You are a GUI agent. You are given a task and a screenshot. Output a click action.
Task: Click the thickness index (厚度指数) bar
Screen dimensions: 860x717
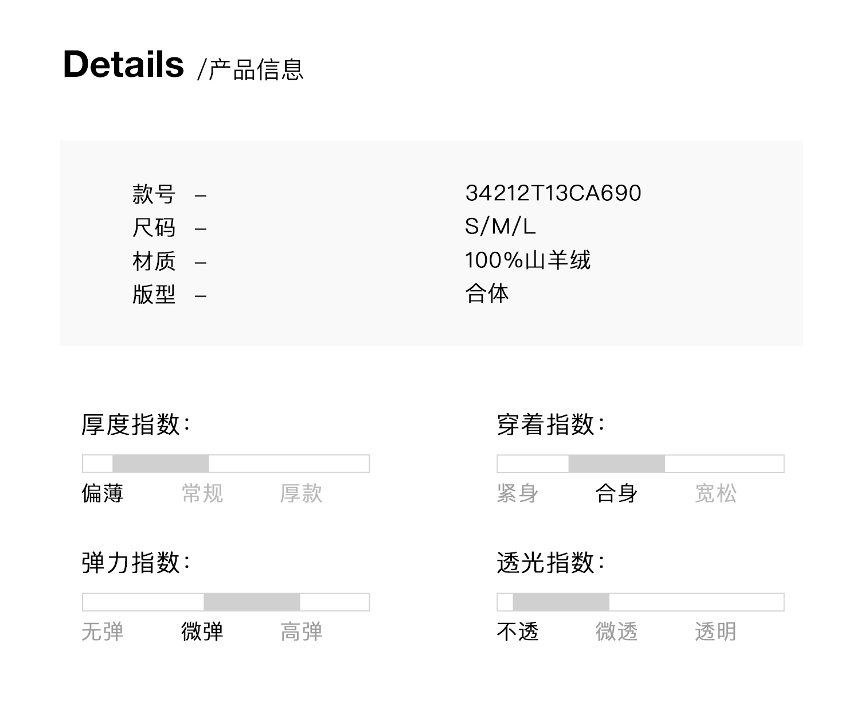coord(226,463)
